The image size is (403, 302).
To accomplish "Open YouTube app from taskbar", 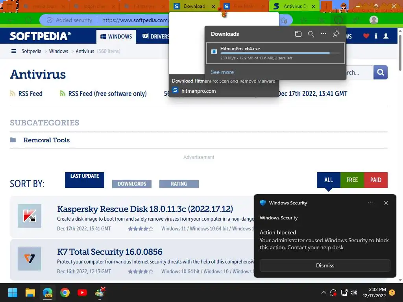I will click(x=82, y=293).
